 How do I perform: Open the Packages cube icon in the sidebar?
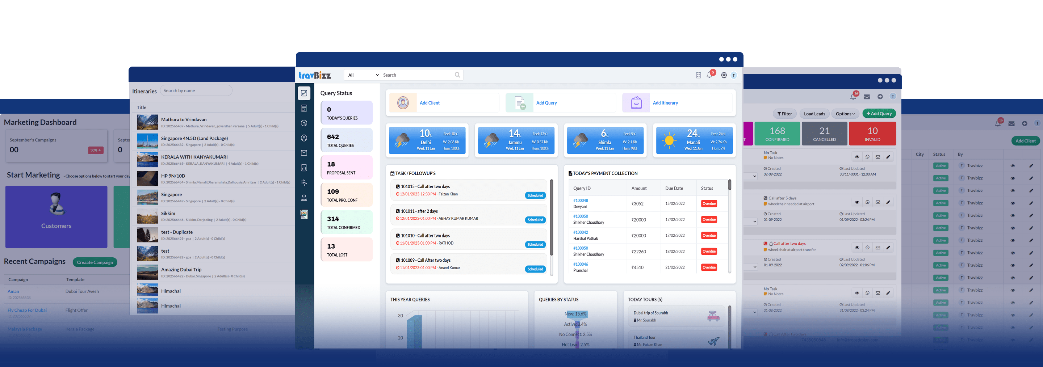coord(304,123)
